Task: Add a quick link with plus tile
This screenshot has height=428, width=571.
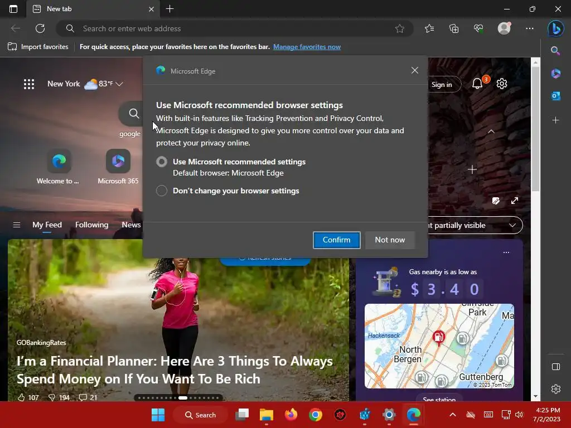Action: click(x=472, y=169)
